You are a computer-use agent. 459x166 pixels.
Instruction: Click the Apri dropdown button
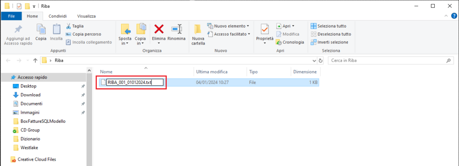(x=285, y=26)
